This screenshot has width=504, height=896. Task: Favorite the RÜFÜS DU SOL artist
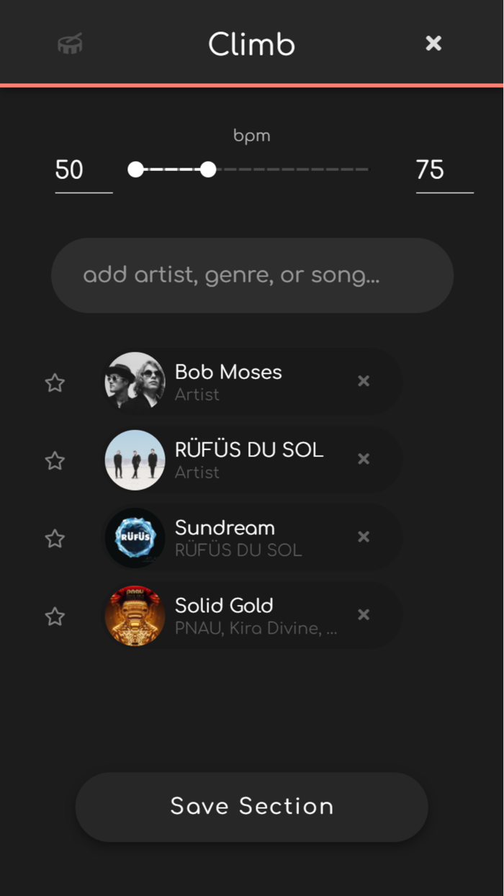click(x=54, y=460)
